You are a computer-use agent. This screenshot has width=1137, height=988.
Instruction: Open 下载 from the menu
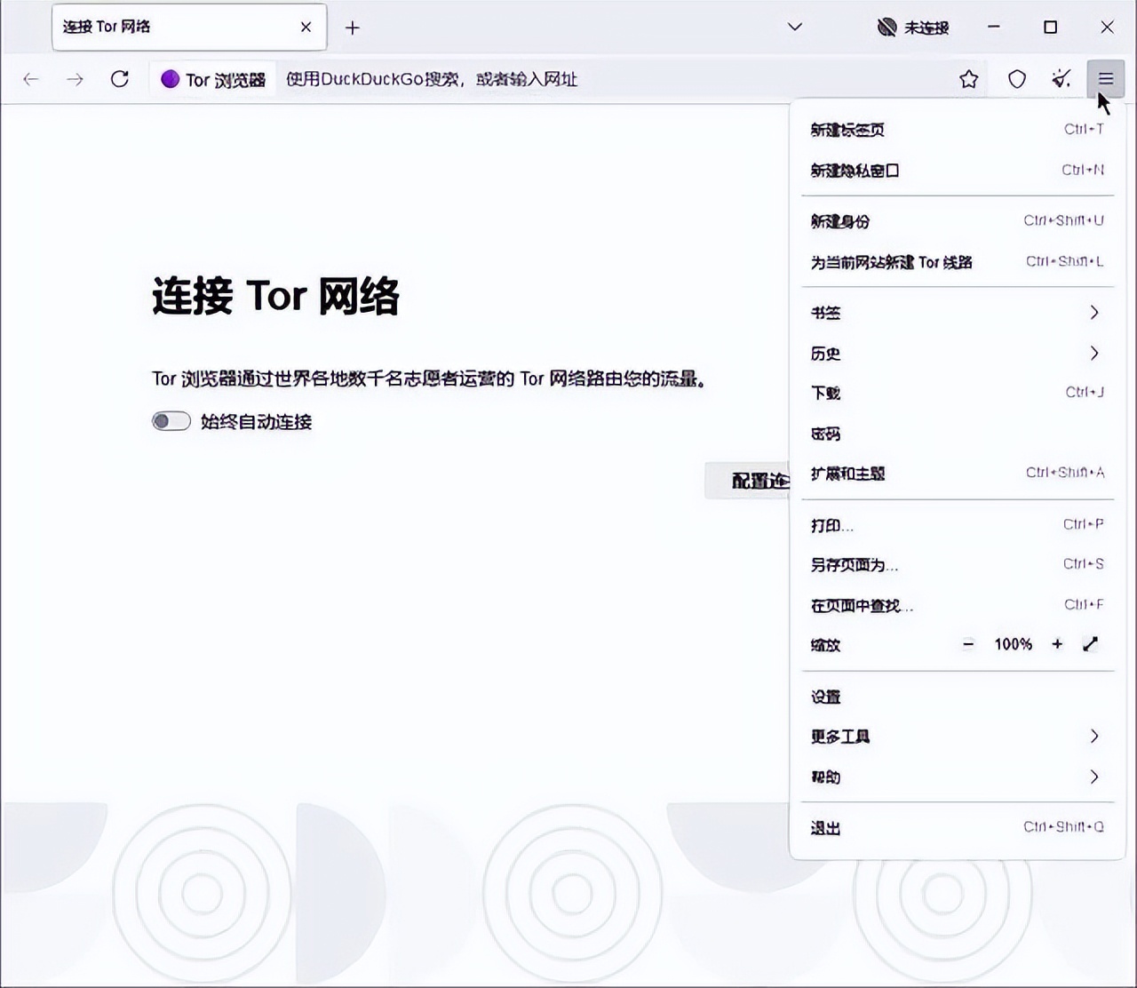[957, 393]
